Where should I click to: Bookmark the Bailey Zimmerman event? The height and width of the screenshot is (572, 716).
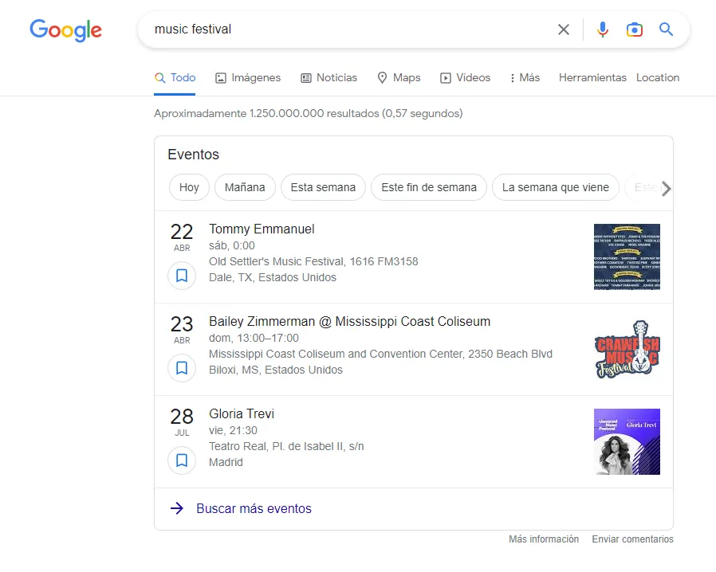(x=182, y=368)
